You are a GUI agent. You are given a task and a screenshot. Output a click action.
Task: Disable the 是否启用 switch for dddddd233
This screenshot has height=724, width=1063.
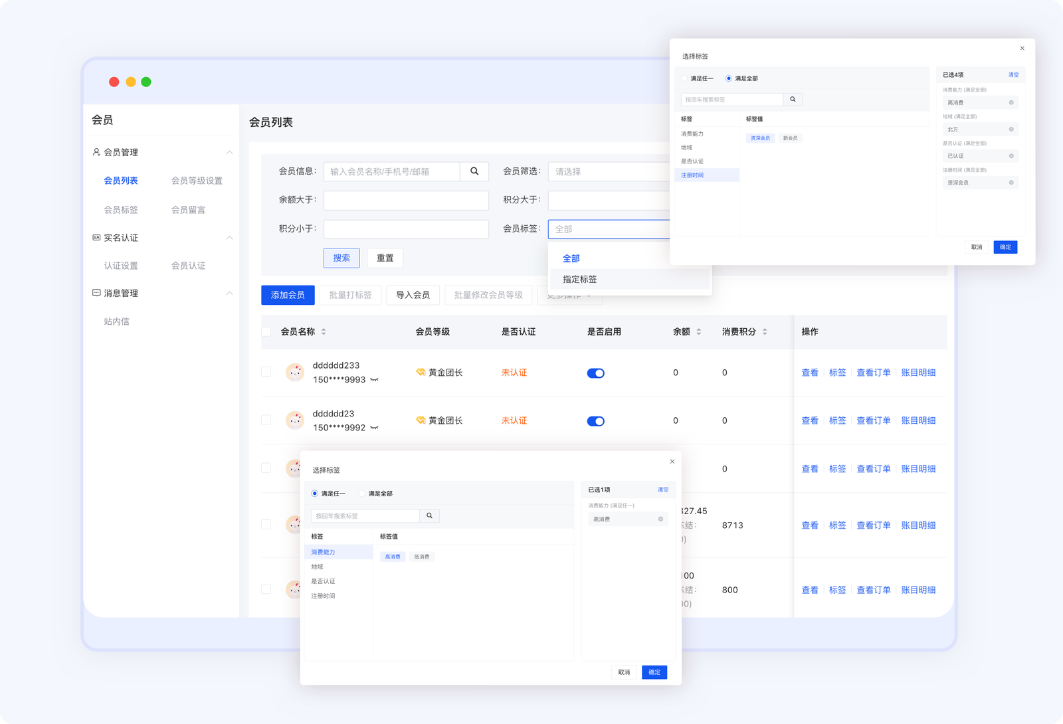[x=595, y=373]
